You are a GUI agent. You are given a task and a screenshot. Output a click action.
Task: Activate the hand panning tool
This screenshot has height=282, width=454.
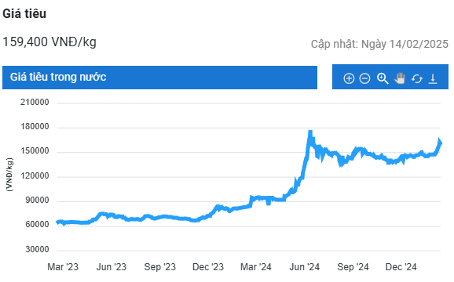tap(400, 78)
